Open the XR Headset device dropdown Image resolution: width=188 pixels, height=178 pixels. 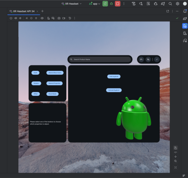coord(71,4)
